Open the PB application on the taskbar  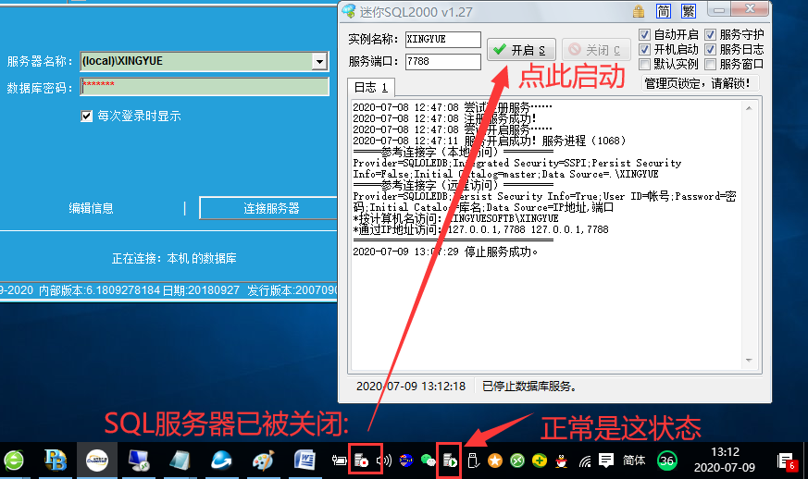tap(56, 461)
